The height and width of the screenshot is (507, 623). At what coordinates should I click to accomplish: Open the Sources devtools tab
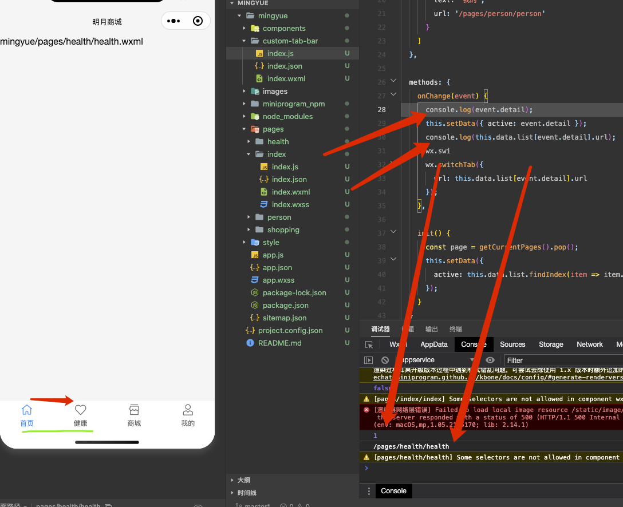pos(512,344)
